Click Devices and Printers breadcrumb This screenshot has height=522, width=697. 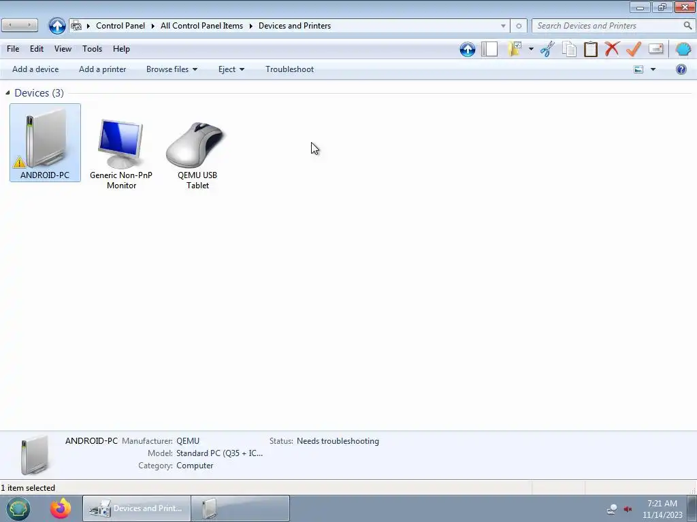coord(295,26)
